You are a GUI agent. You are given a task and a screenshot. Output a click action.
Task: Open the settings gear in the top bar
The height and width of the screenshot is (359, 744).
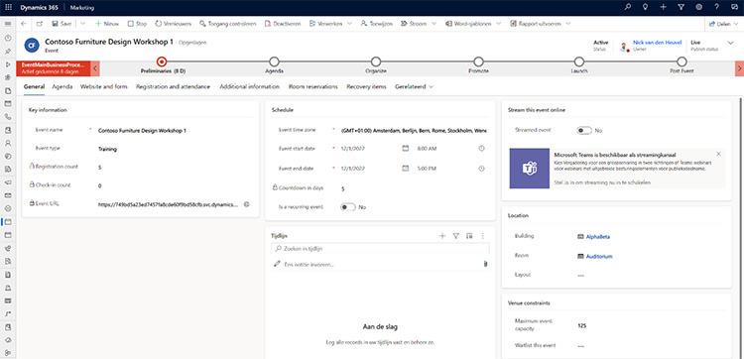coord(699,8)
